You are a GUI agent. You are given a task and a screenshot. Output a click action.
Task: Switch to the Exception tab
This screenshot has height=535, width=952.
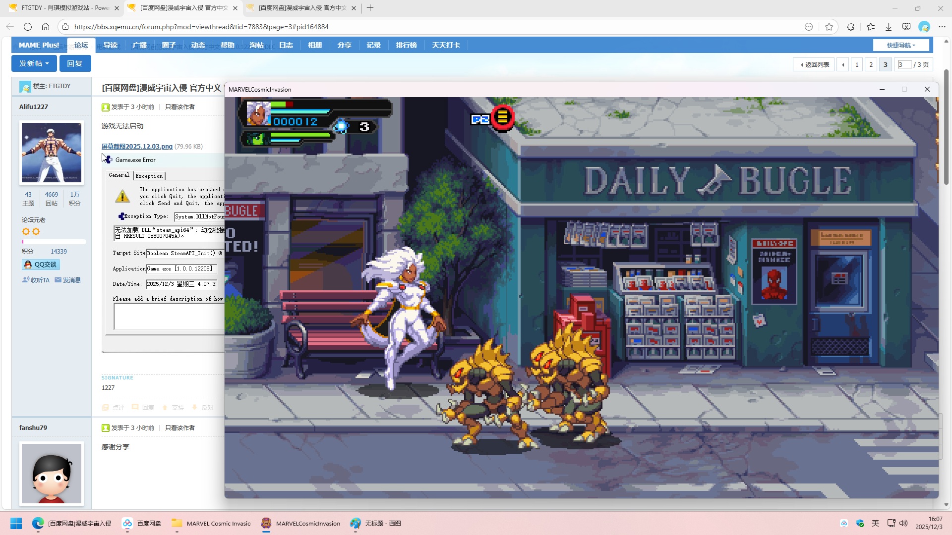pyautogui.click(x=149, y=176)
